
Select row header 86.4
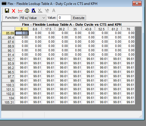[x=8, y=37]
